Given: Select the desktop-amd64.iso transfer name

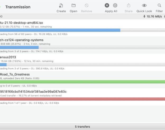Looking at the screenshot, I should 21,23.
